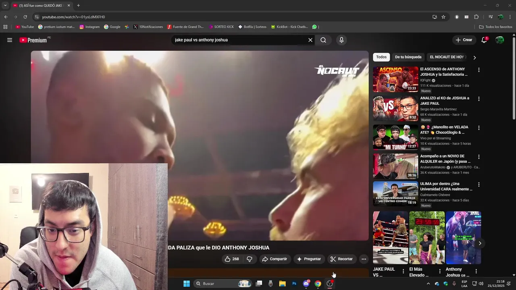The image size is (516, 290).
Task: Open Todos los favoritos folder
Action: [495, 27]
